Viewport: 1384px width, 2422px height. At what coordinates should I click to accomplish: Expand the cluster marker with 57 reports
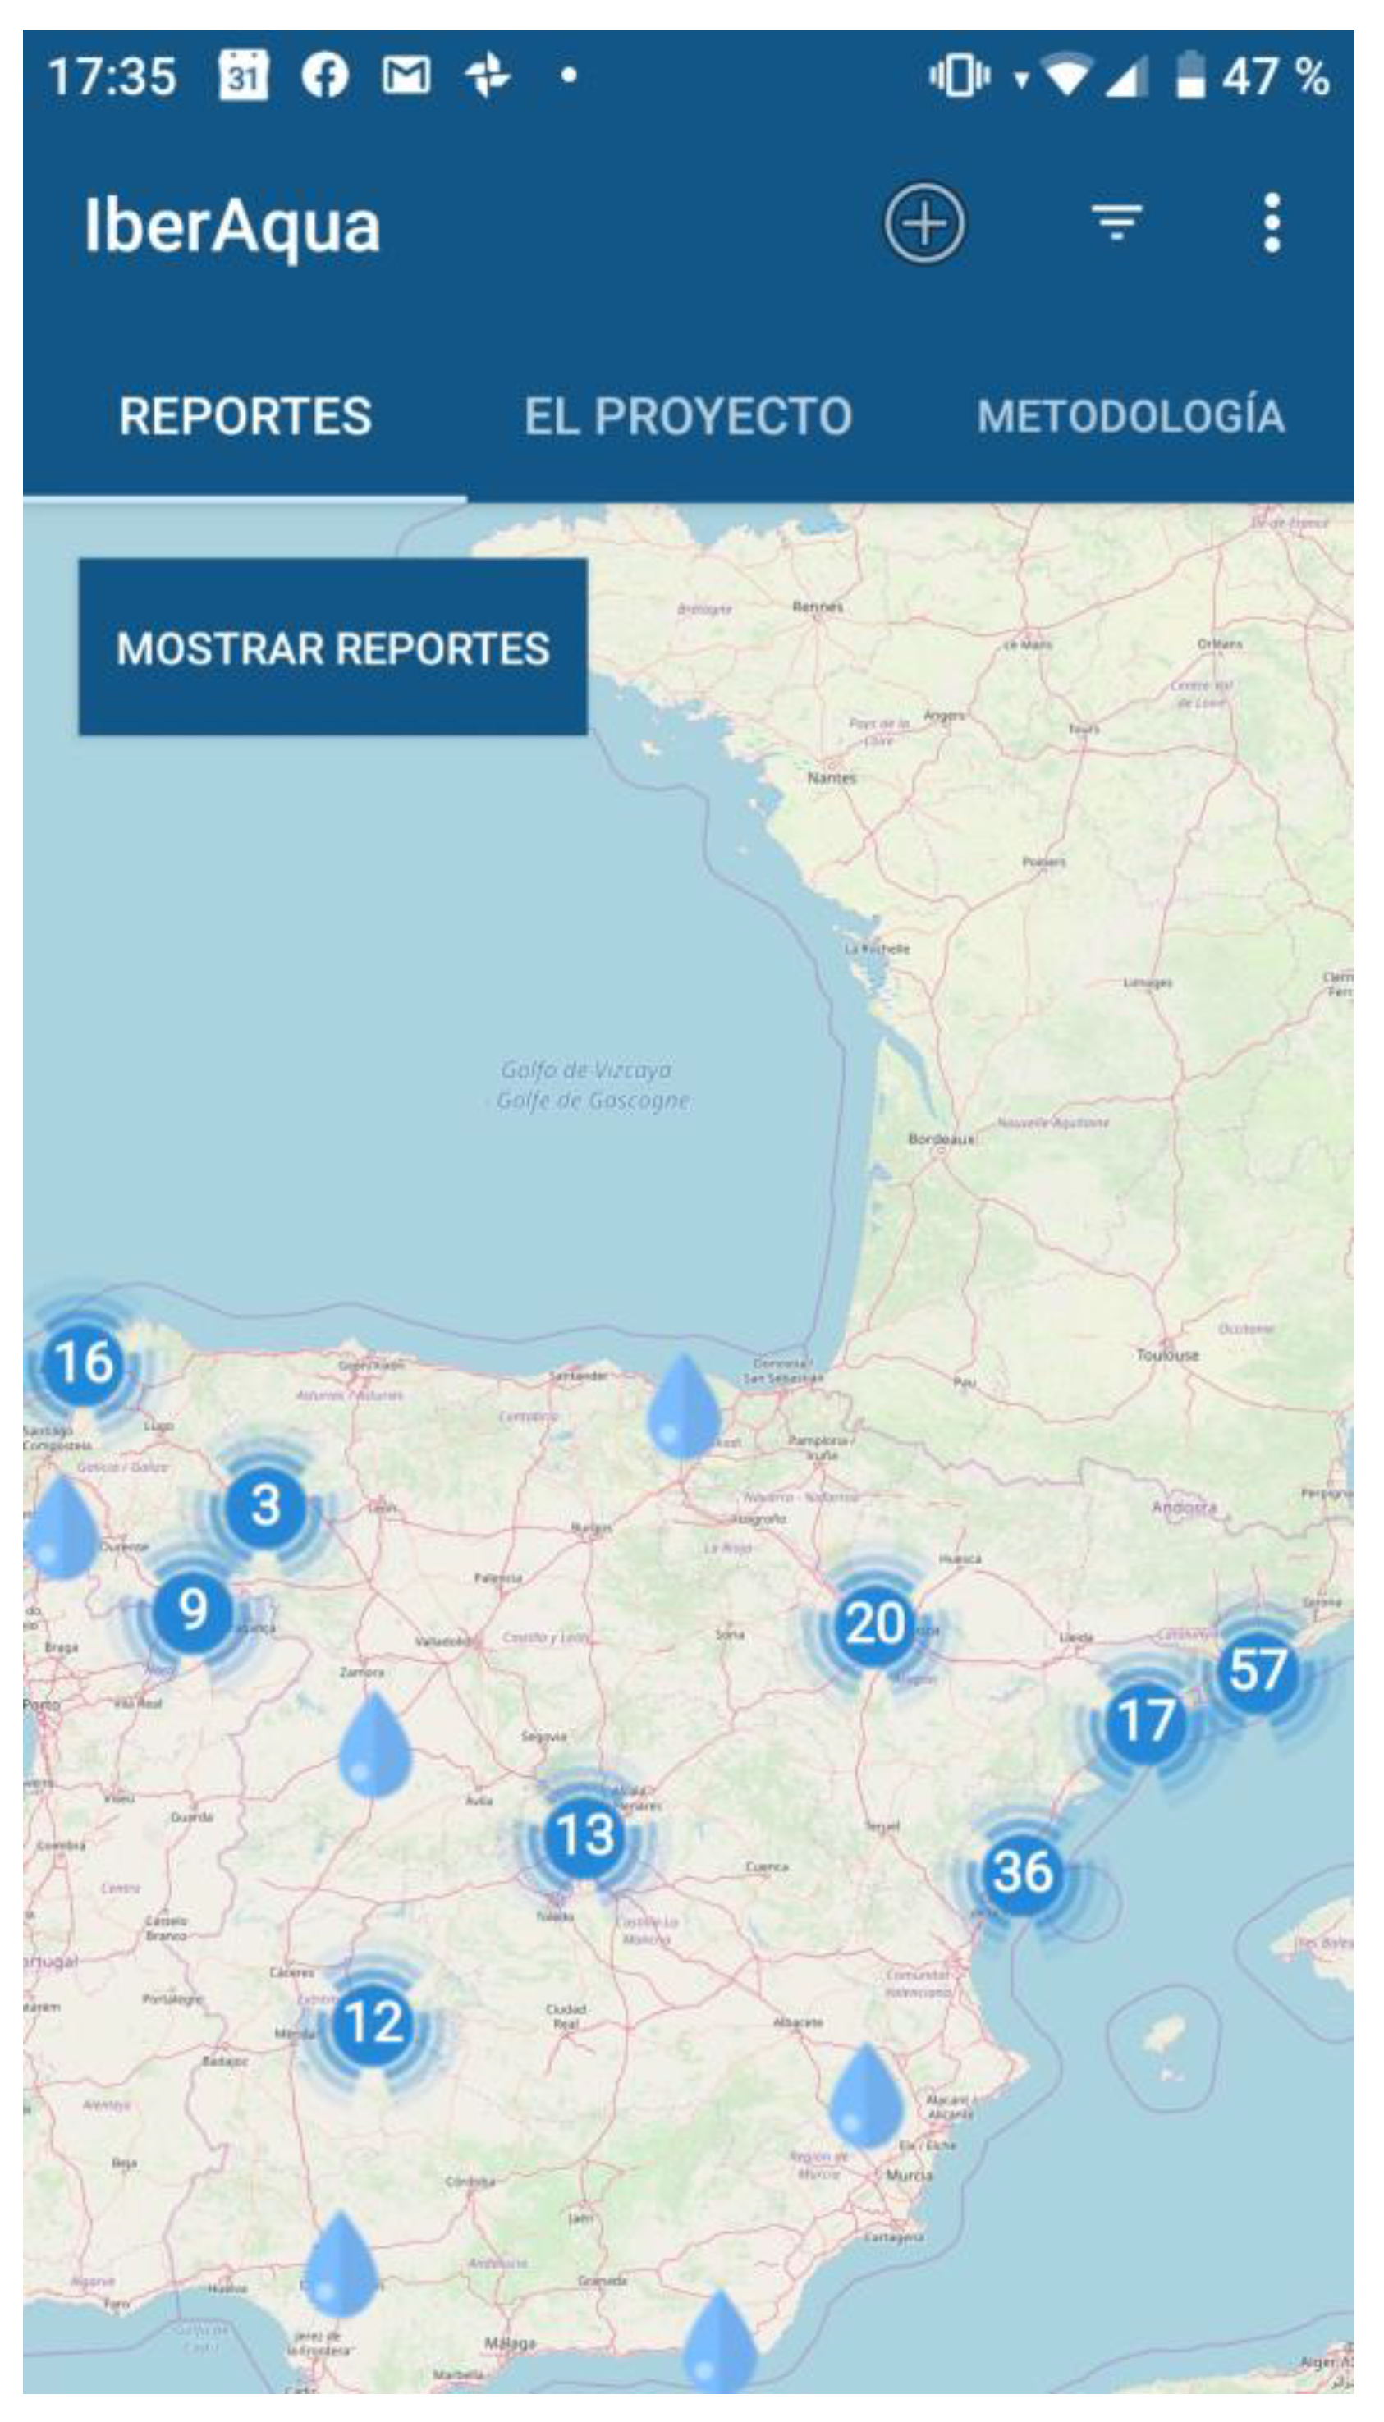1257,1669
